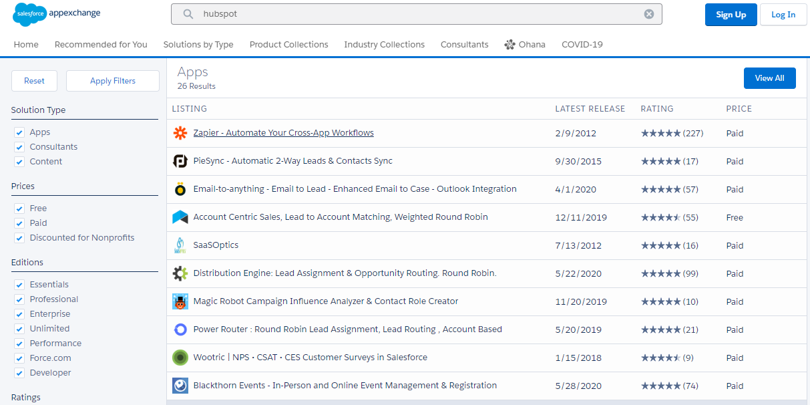
Task: Toggle the Professional edition checkbox
Action: [19, 299]
